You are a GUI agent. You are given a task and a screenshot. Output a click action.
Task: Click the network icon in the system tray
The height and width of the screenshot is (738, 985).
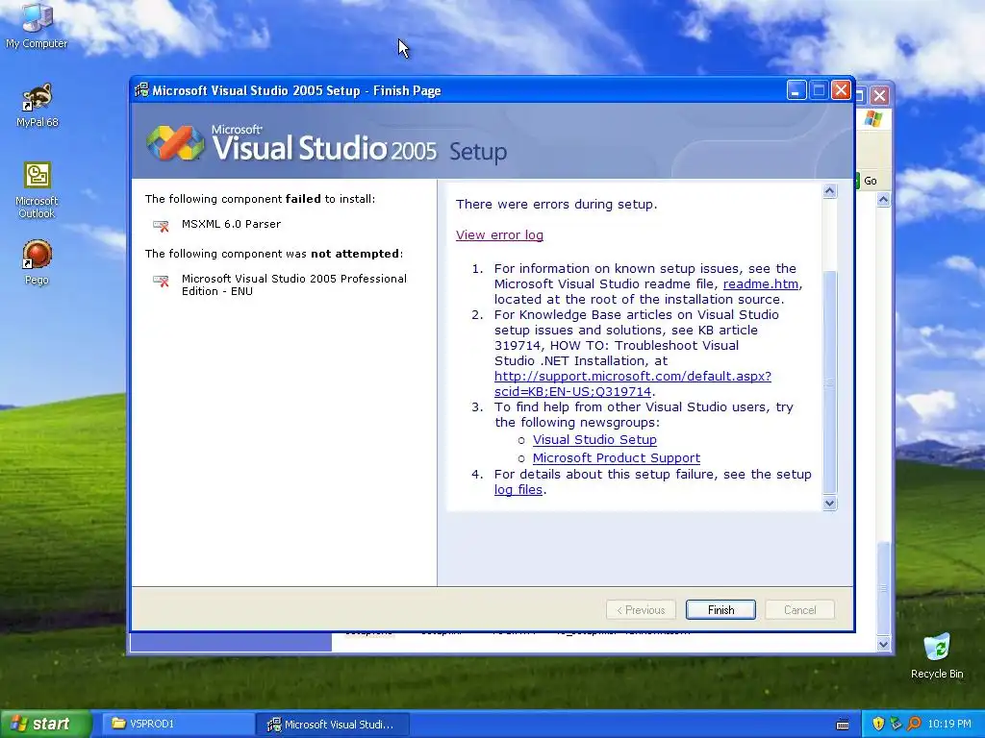click(x=896, y=724)
